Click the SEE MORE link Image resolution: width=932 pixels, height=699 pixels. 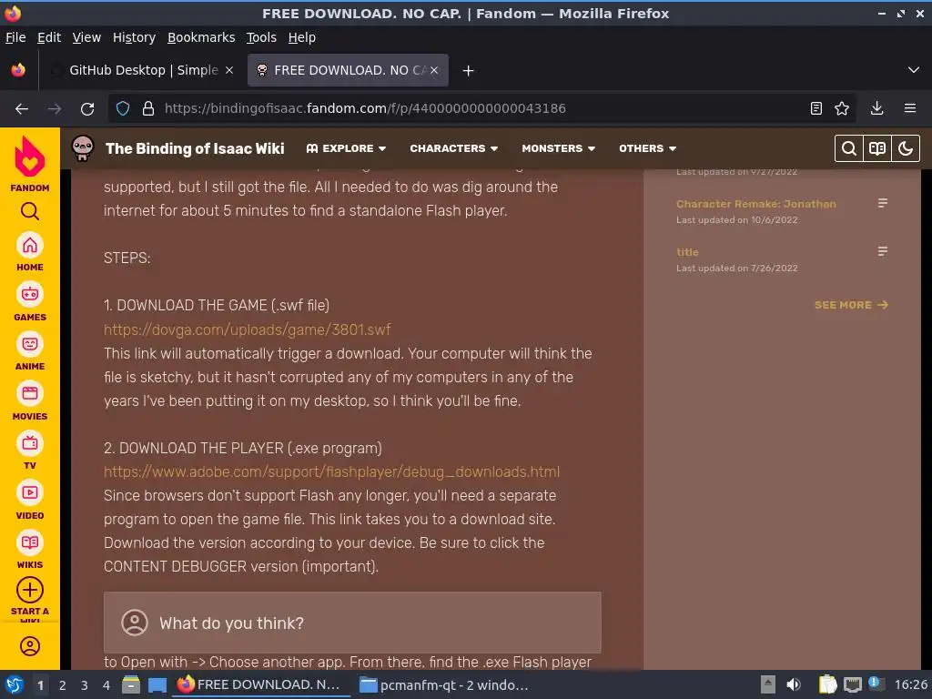(851, 305)
